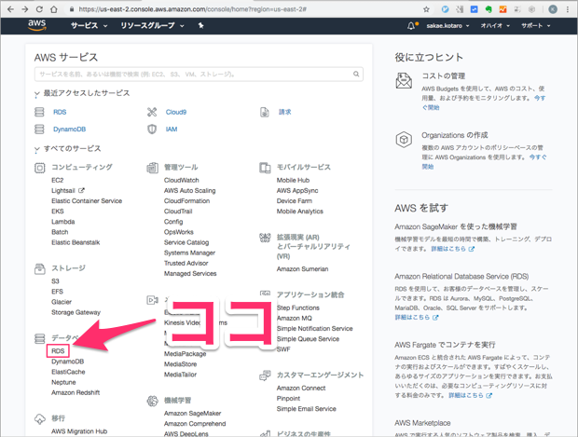Viewport: 578px width, 437px height.
Task: Click the search magnifier icon
Action: (x=356, y=74)
